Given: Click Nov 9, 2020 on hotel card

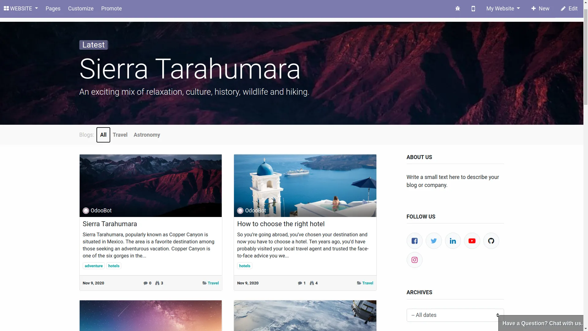Looking at the screenshot, I should pyautogui.click(x=248, y=283).
